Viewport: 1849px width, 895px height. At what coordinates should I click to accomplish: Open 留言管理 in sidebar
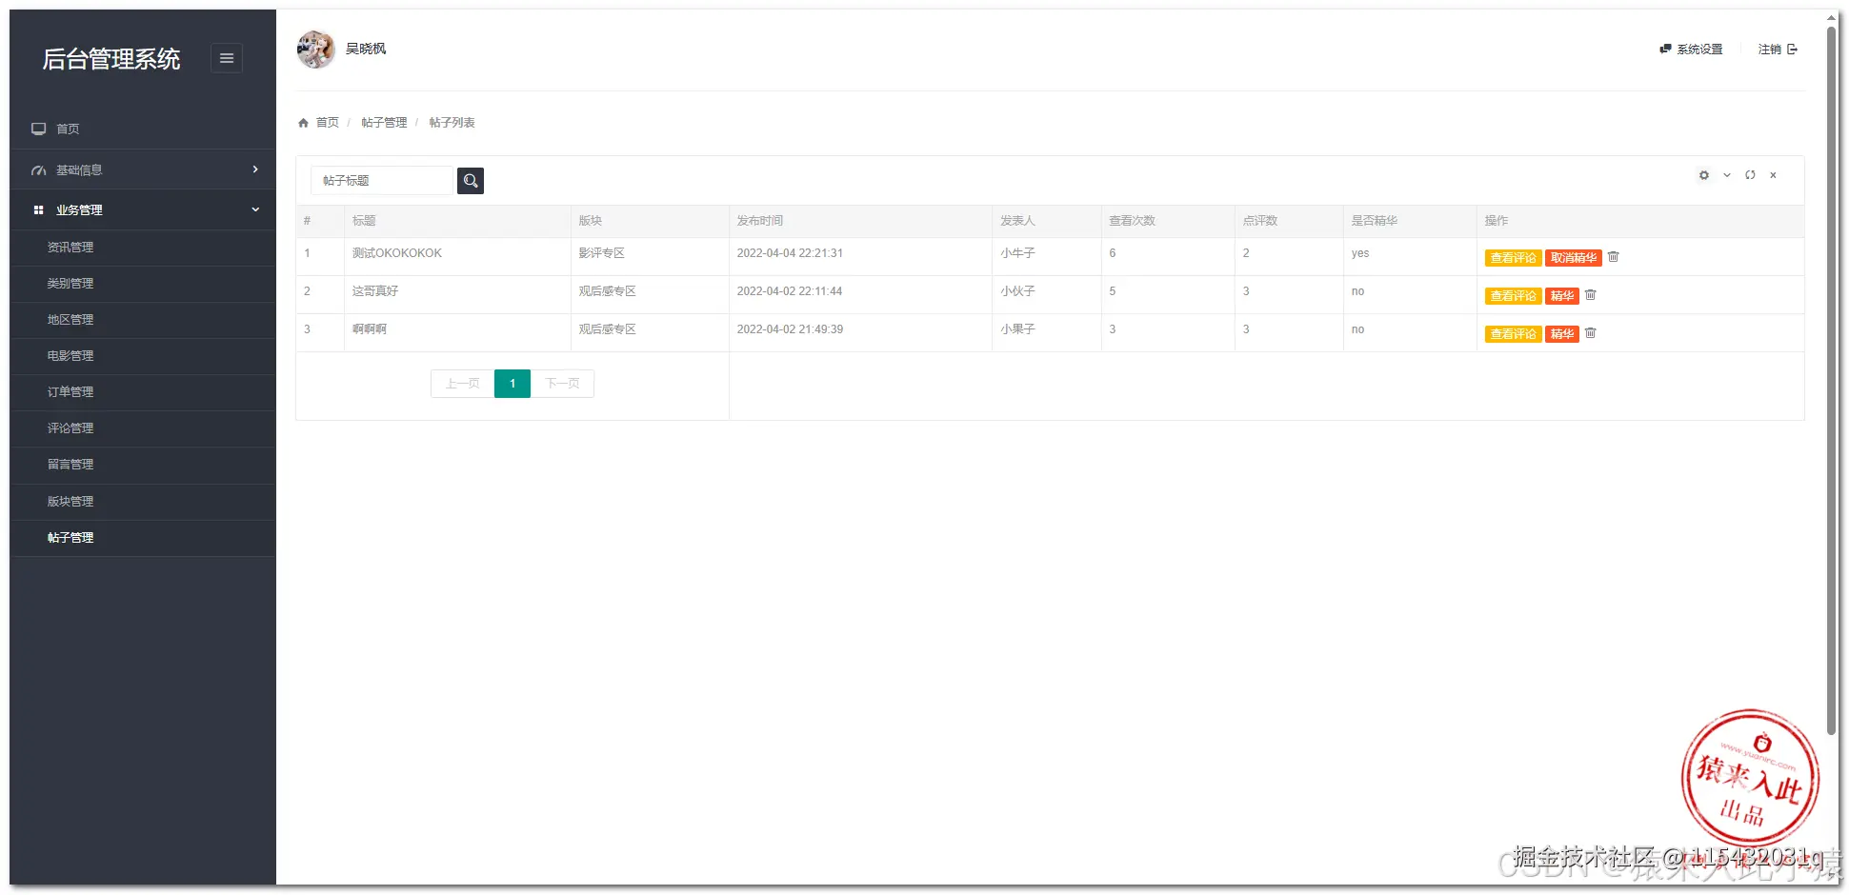[143, 465]
